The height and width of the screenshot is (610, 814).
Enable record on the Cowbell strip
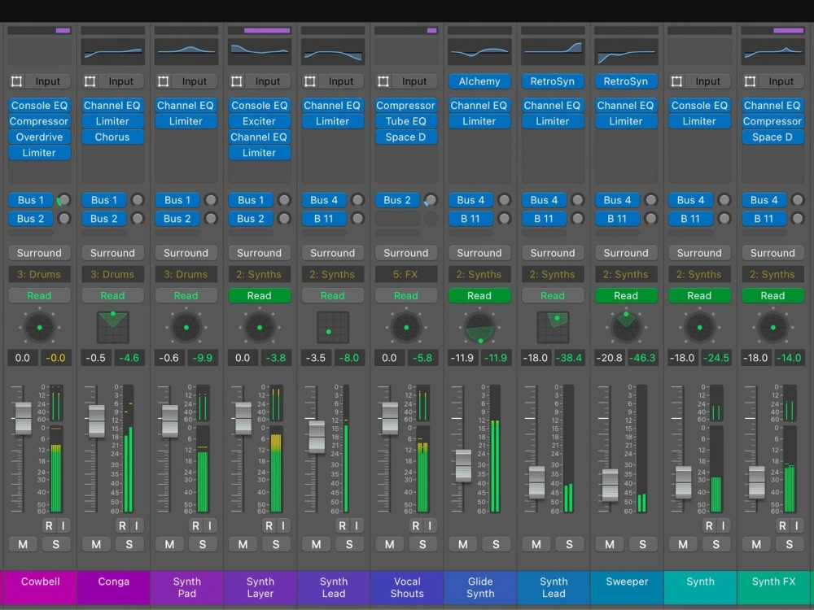49,525
